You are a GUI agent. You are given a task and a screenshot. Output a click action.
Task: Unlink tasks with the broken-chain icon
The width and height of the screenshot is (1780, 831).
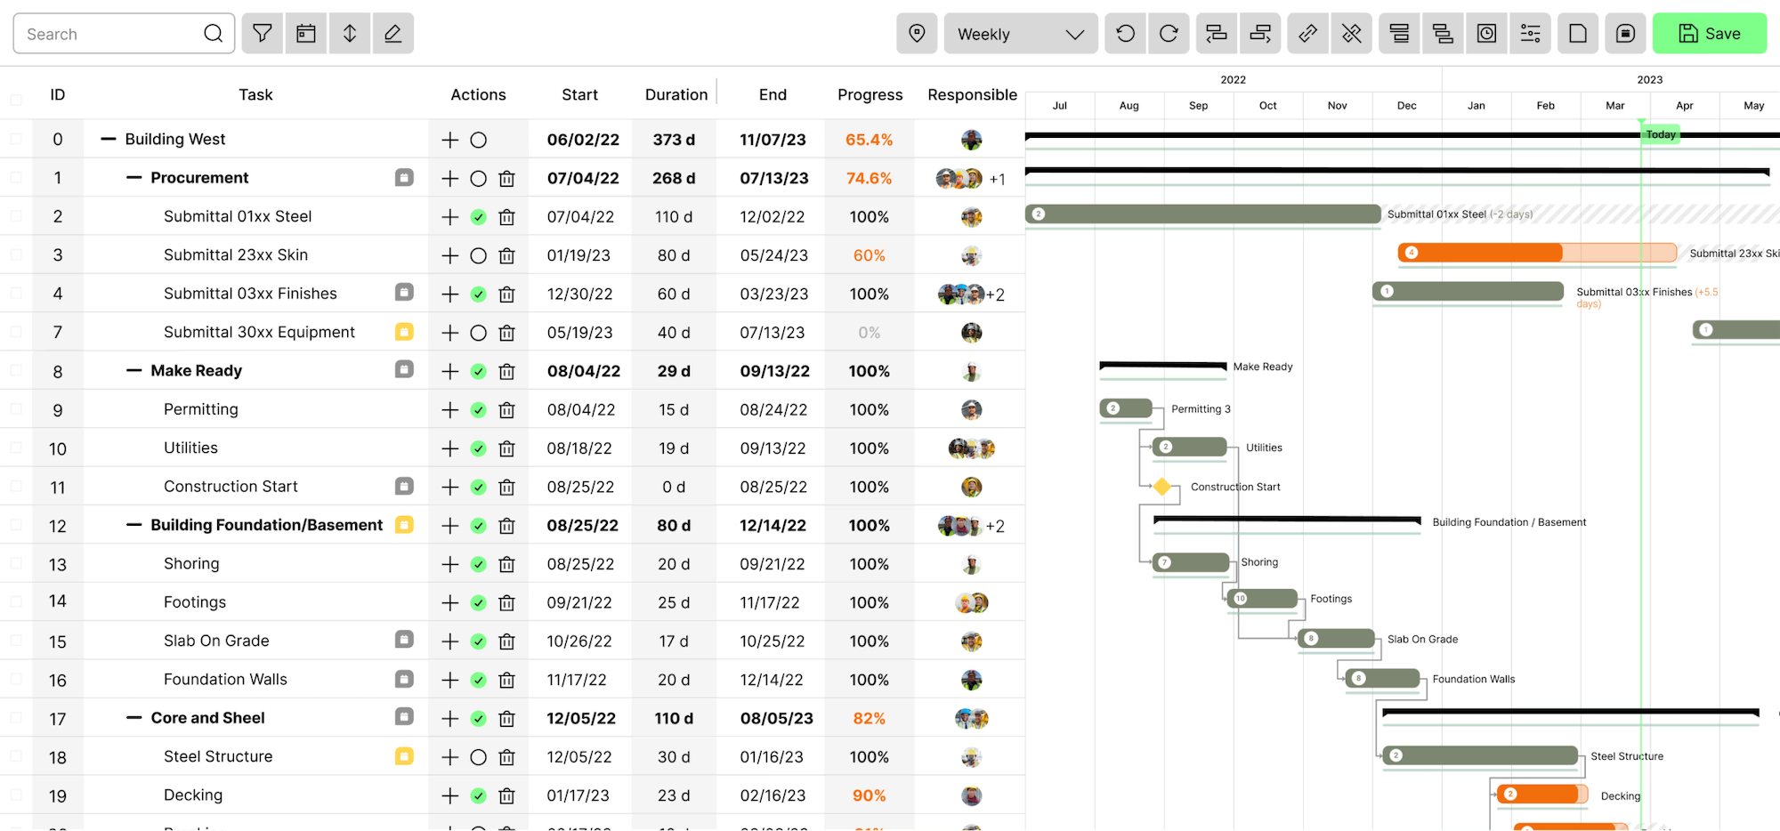1352,33
